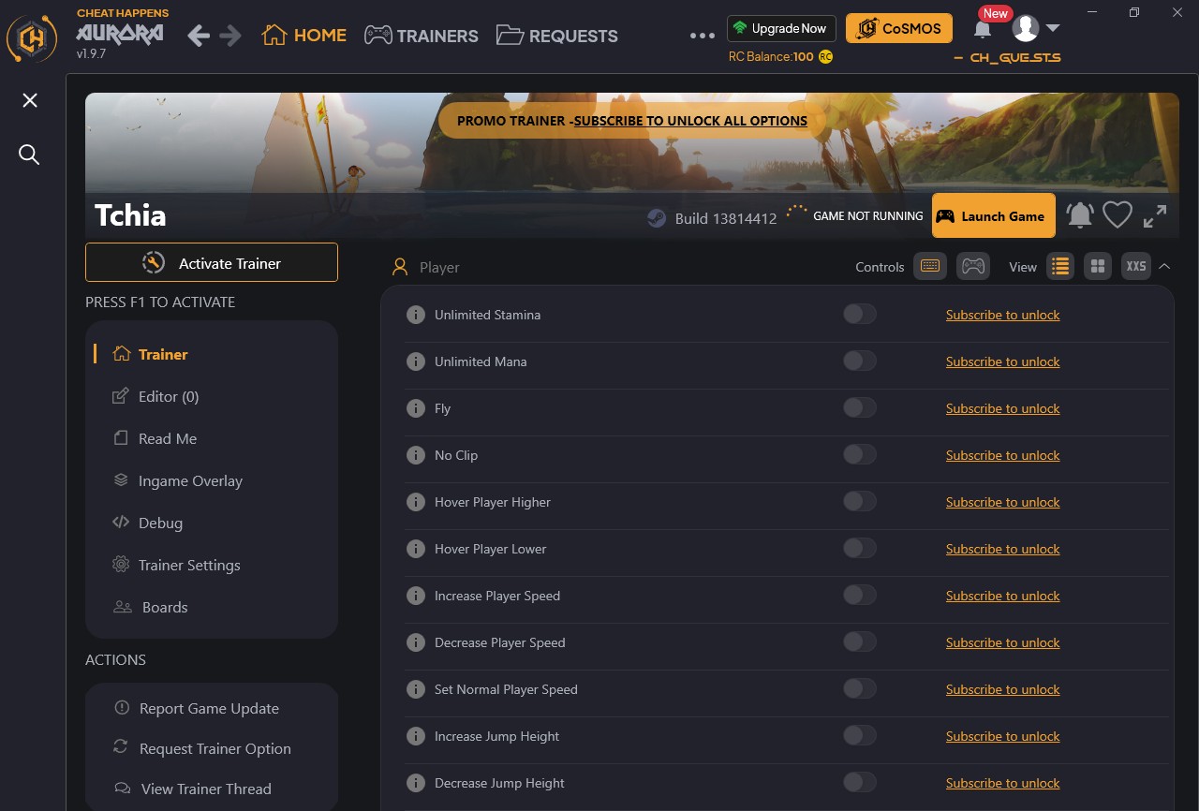This screenshot has height=811, width=1199.
Task: Show info for Unlimited Stamina
Action: (416, 315)
